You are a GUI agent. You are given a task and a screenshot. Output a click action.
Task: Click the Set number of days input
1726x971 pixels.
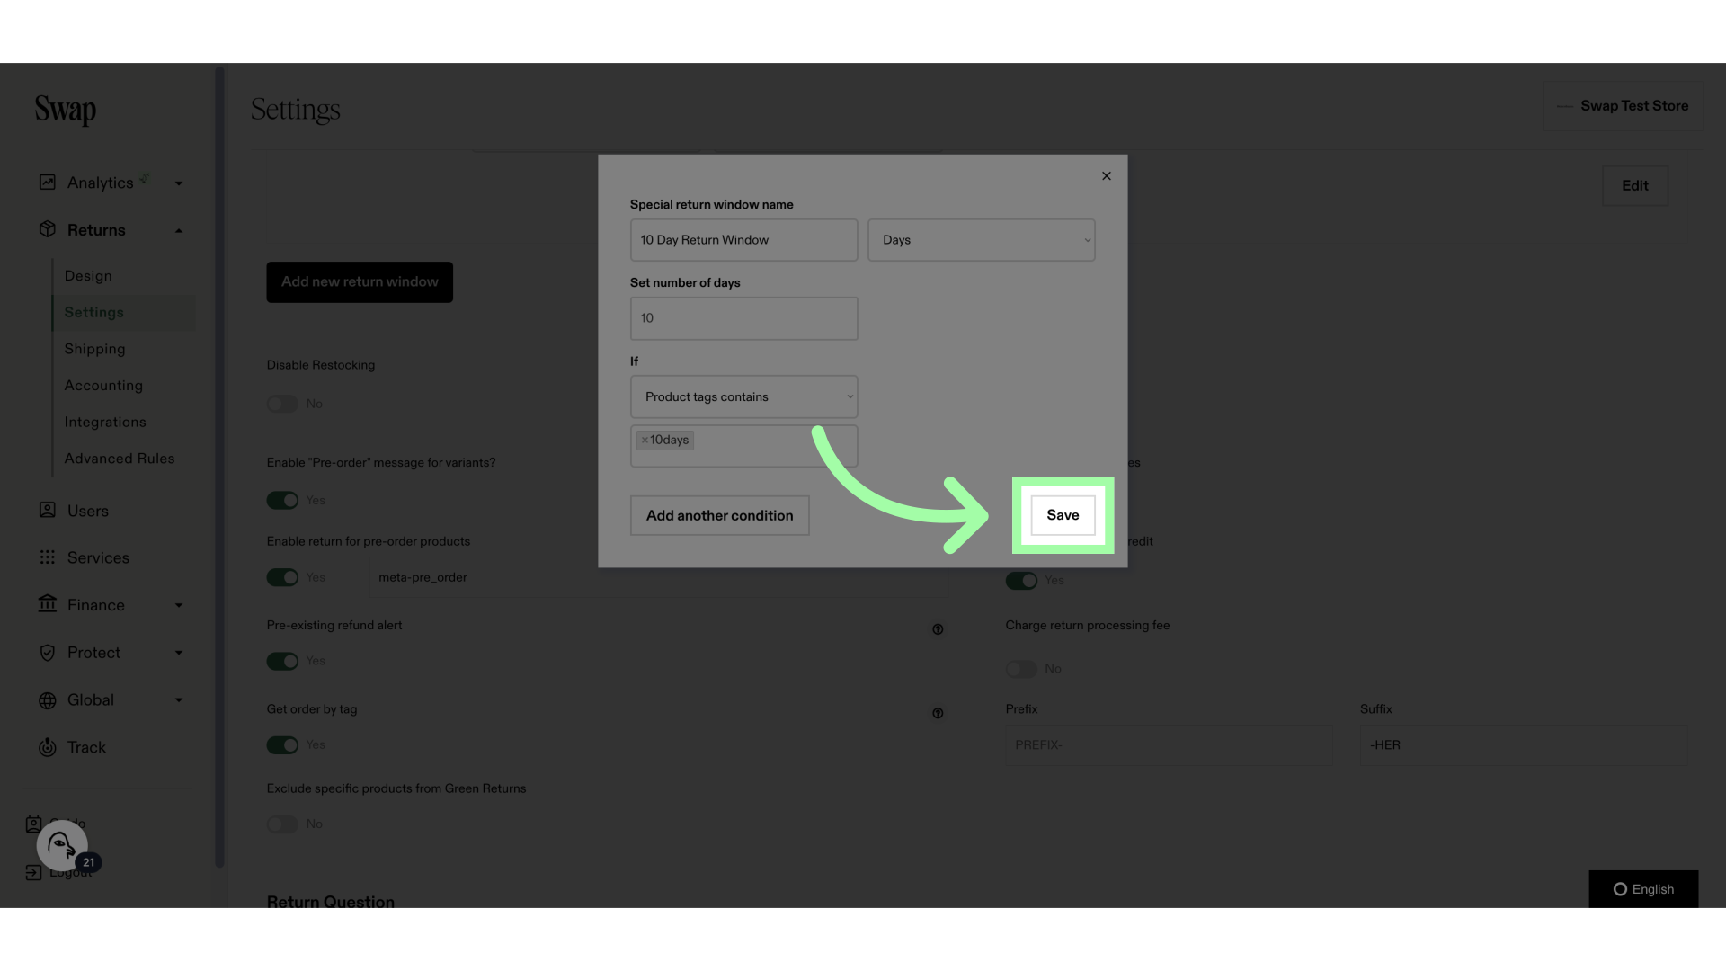click(x=744, y=317)
